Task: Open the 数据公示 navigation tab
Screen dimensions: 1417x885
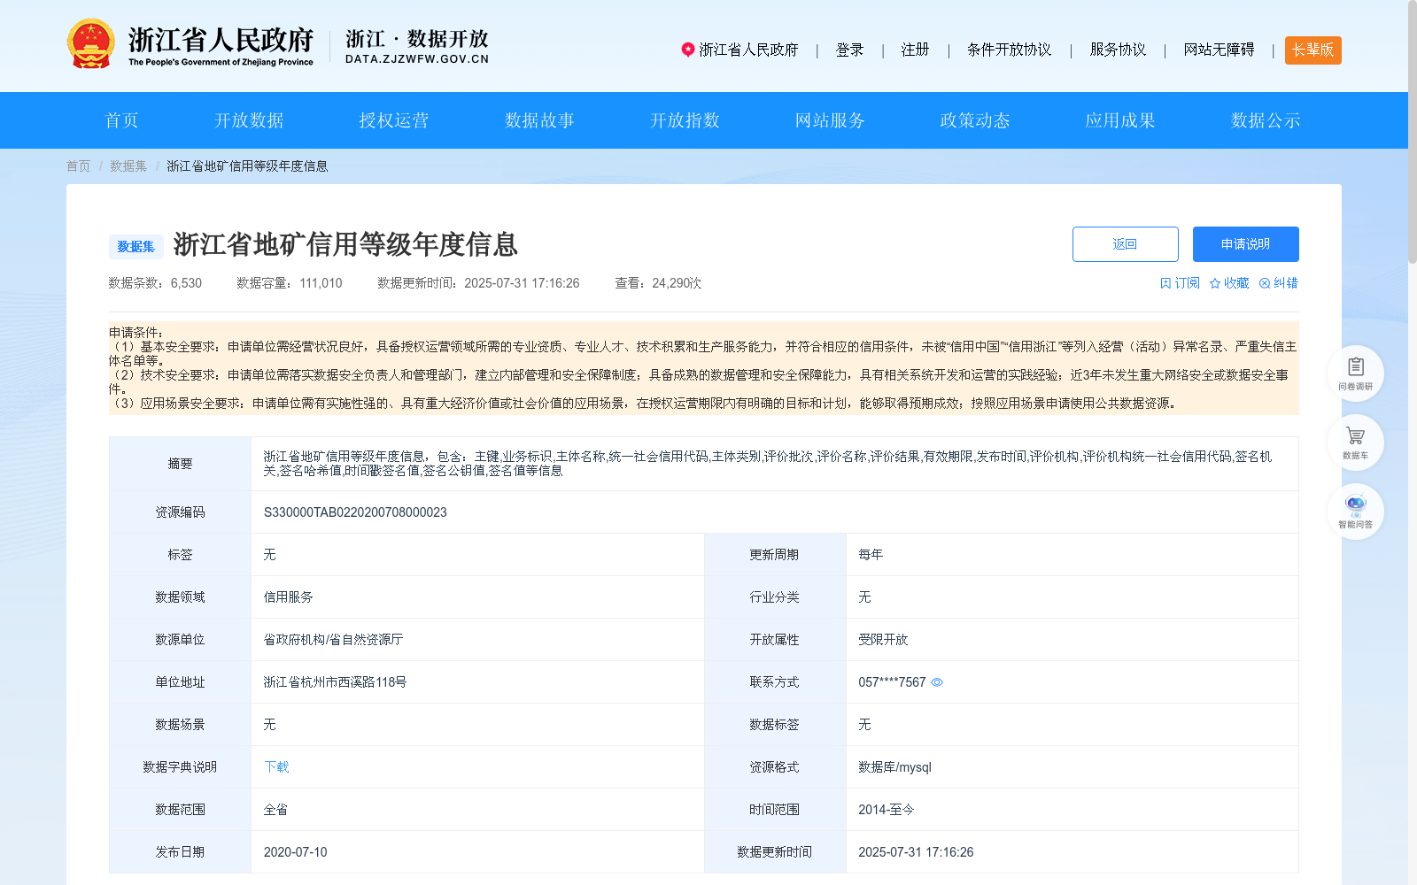Action: pyautogui.click(x=1266, y=120)
